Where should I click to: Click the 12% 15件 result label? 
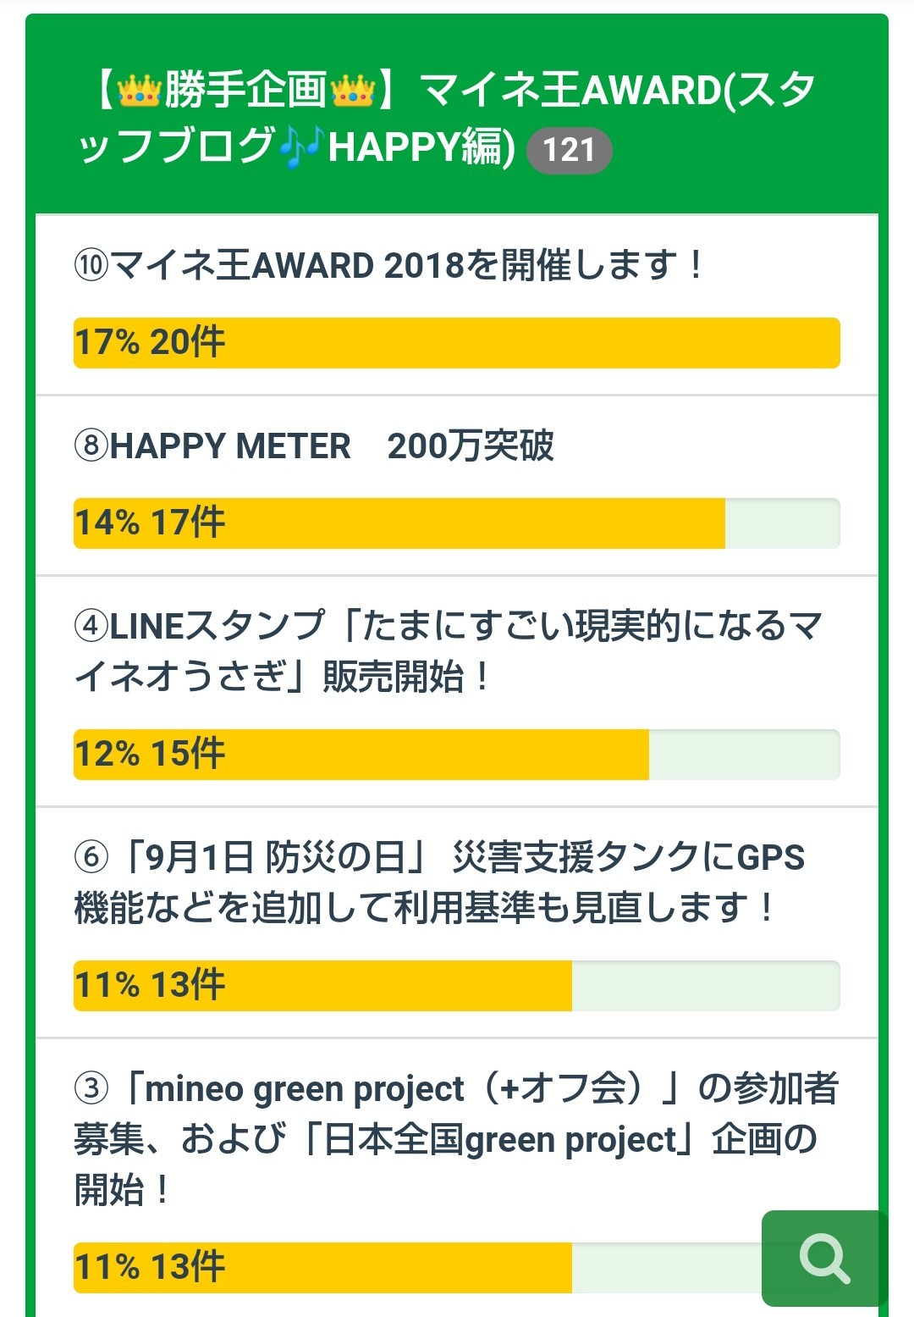[x=150, y=754]
